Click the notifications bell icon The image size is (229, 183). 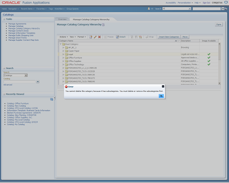click(149, 9)
